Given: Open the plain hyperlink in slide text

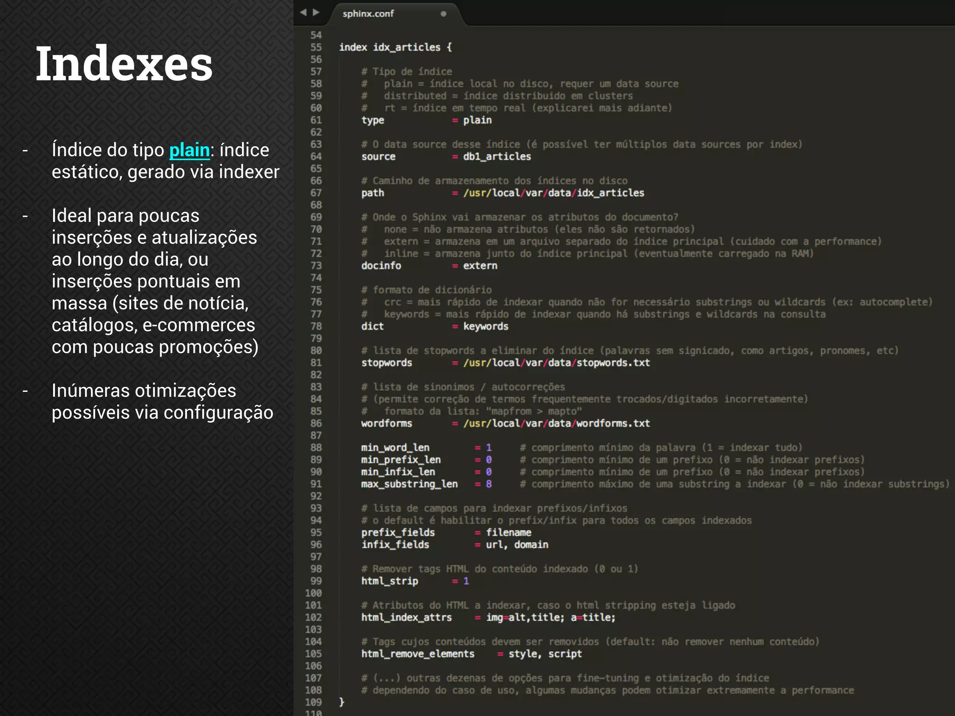Looking at the screenshot, I should pos(189,150).
